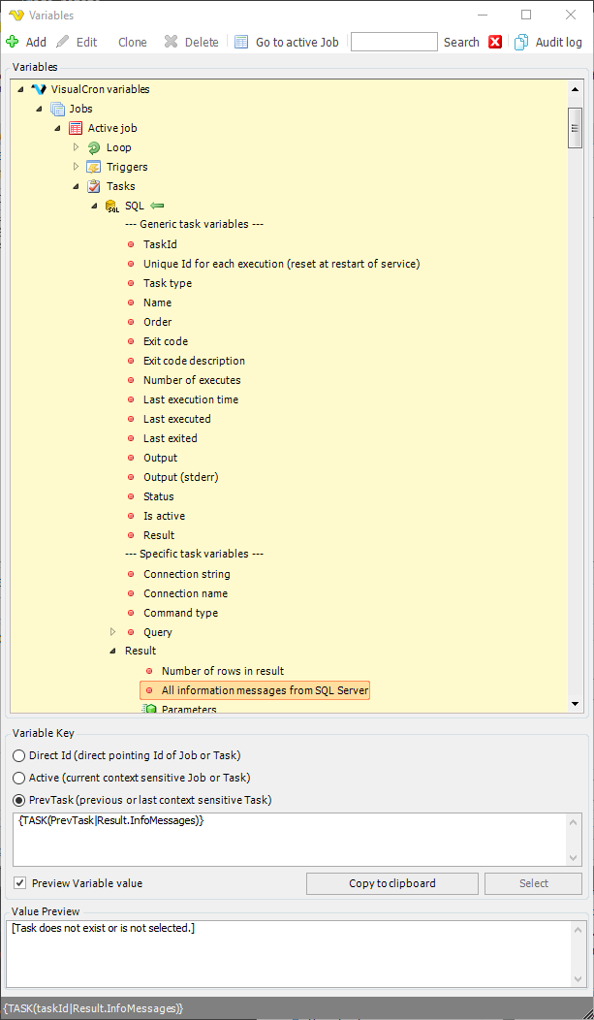Click the Clone toolbar button
The width and height of the screenshot is (594, 1020).
point(133,42)
